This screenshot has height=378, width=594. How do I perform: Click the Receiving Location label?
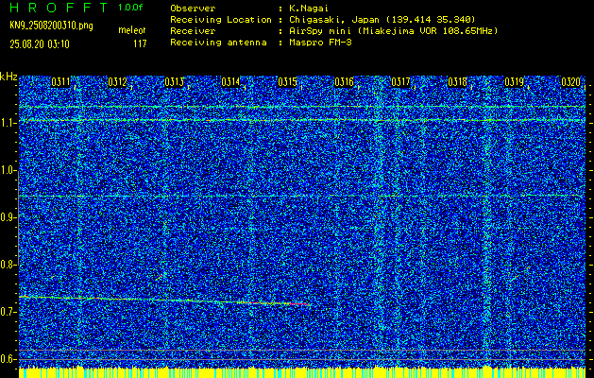click(221, 19)
